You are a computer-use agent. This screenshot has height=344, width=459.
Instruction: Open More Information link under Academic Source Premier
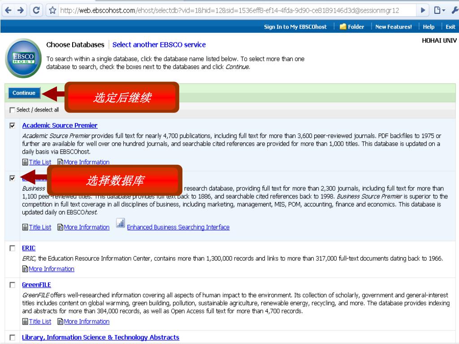(x=87, y=162)
